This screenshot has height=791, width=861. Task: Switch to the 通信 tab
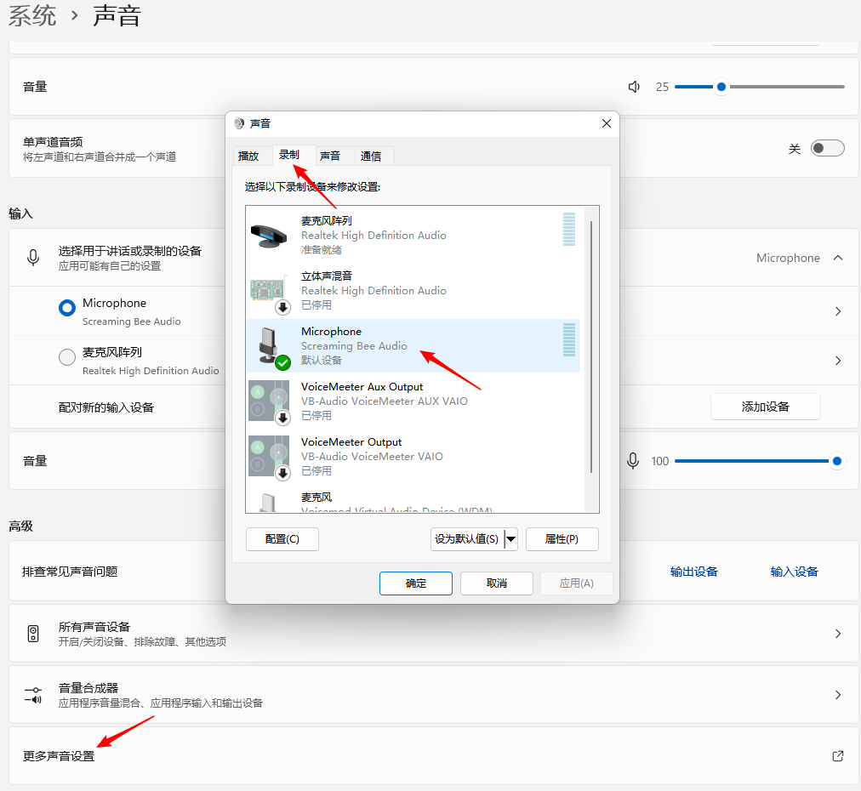371,156
